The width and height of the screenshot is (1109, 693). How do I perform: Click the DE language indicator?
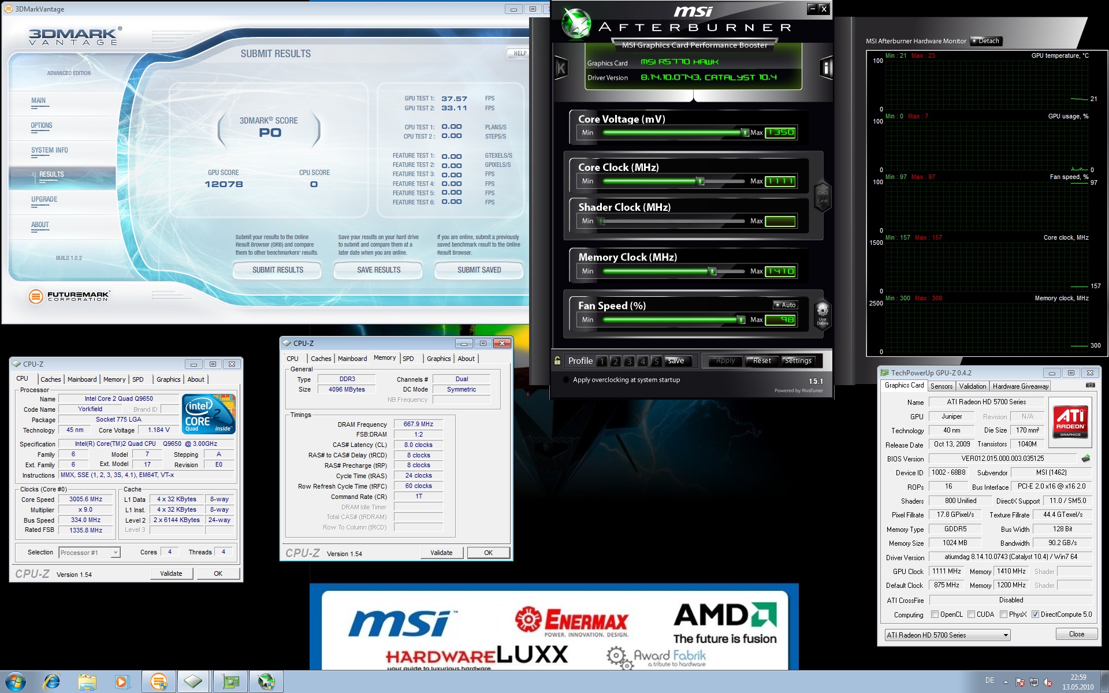point(989,680)
